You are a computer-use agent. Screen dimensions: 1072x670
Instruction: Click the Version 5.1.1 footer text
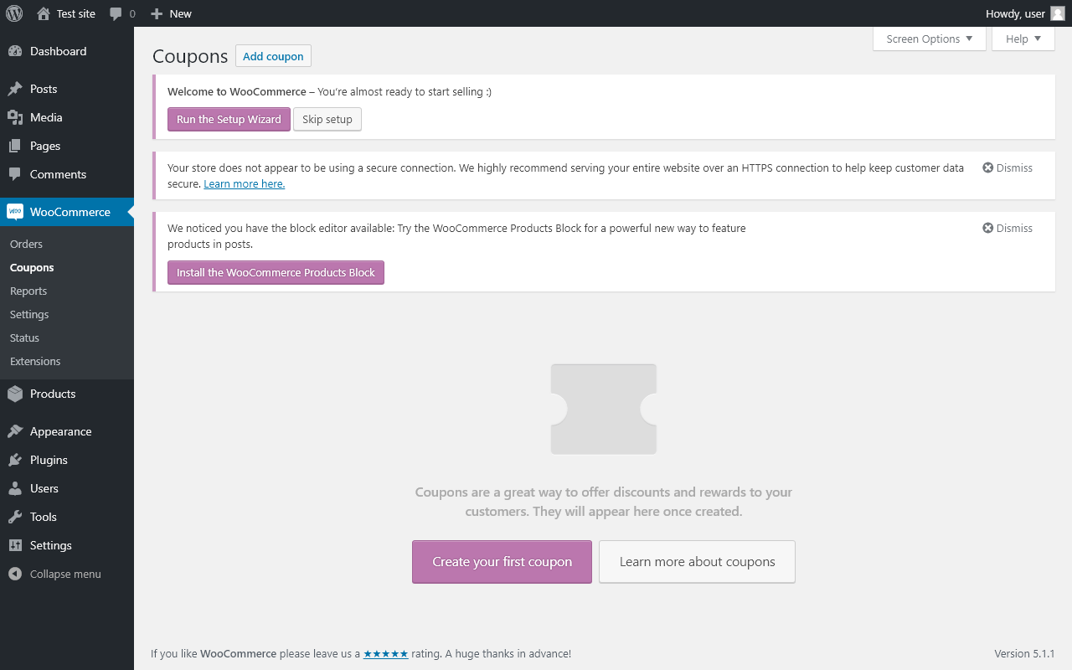[x=1024, y=653]
